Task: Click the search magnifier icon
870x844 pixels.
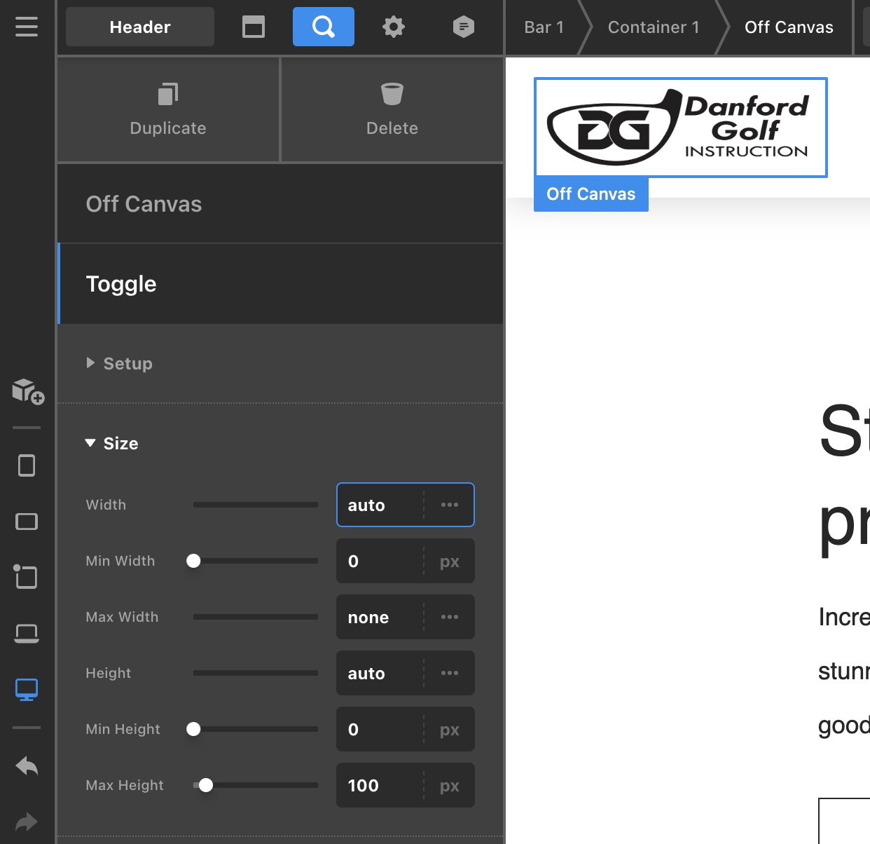Action: 323,27
